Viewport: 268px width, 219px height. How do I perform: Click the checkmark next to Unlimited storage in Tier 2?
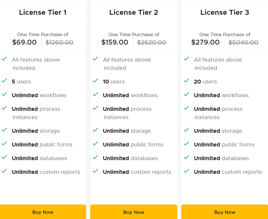coord(95,131)
